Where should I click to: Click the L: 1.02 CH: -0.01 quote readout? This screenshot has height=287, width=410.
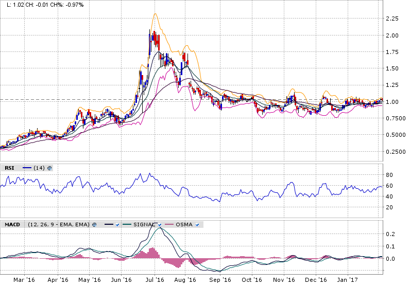click(45, 5)
